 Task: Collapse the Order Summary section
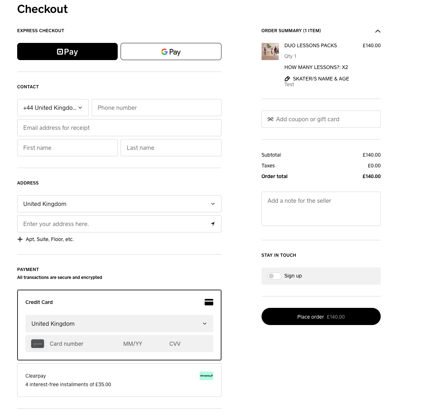tap(377, 31)
